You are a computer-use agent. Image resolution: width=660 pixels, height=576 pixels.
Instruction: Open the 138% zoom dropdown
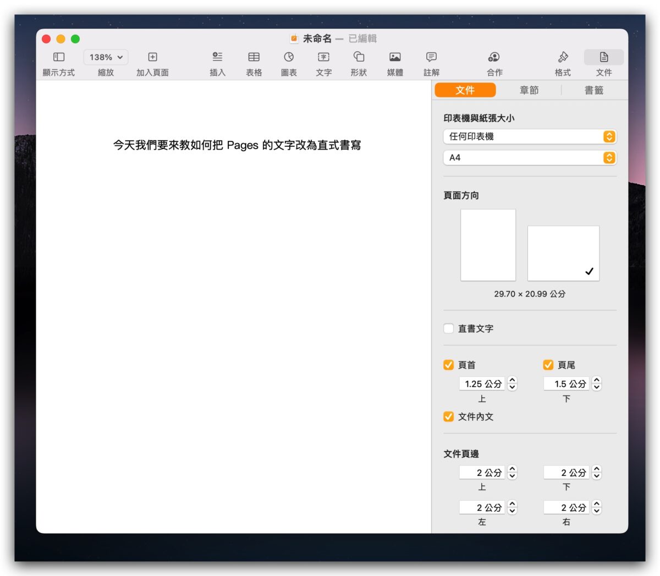coord(106,57)
